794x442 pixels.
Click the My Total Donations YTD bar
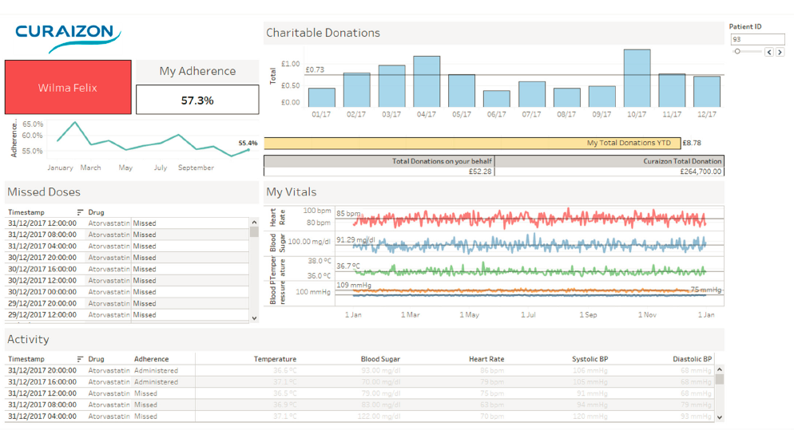click(472, 143)
